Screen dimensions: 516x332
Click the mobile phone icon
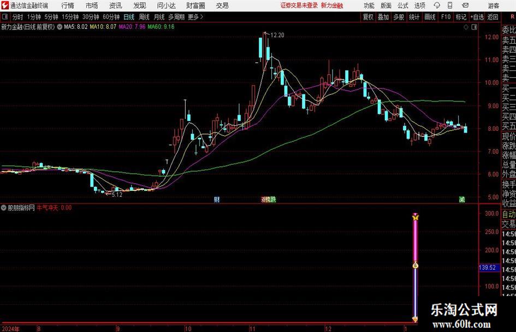coord(450,5)
